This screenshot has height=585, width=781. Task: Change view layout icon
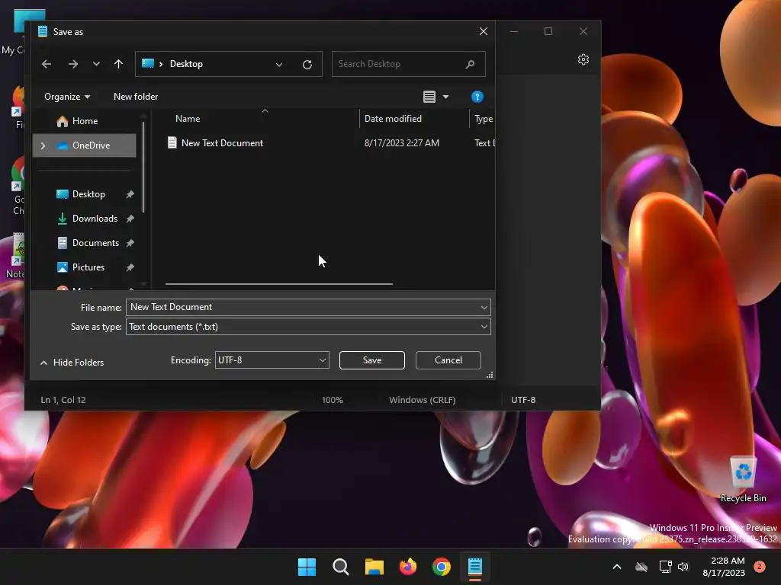point(429,97)
